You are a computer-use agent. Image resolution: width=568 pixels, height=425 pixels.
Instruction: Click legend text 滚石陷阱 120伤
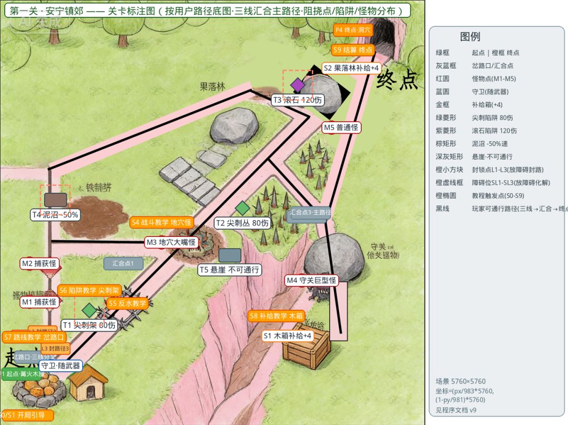(494, 131)
